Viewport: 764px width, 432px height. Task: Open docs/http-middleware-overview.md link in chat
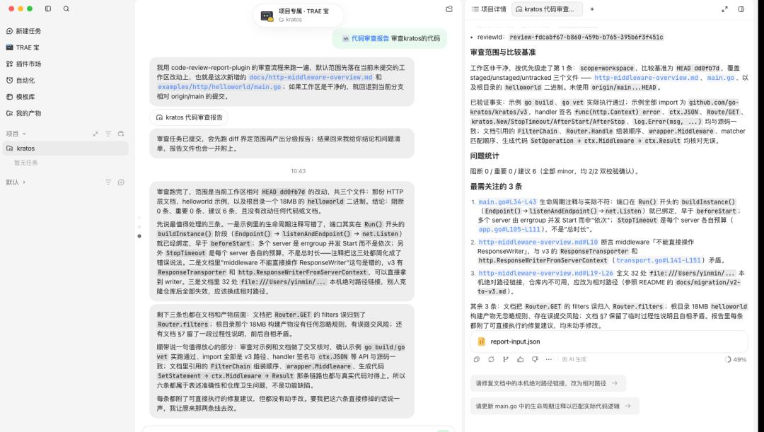pyautogui.click(x=311, y=77)
